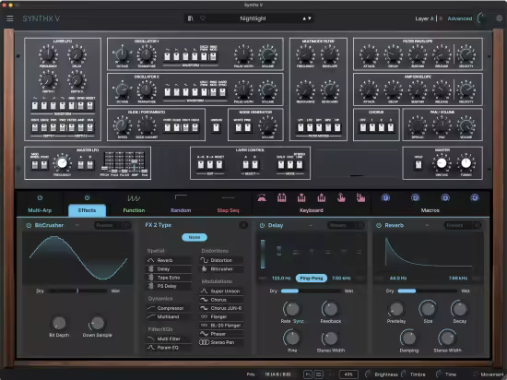Toggle the BitCrusher power button
The width and height of the screenshot is (507, 380).
29,225
